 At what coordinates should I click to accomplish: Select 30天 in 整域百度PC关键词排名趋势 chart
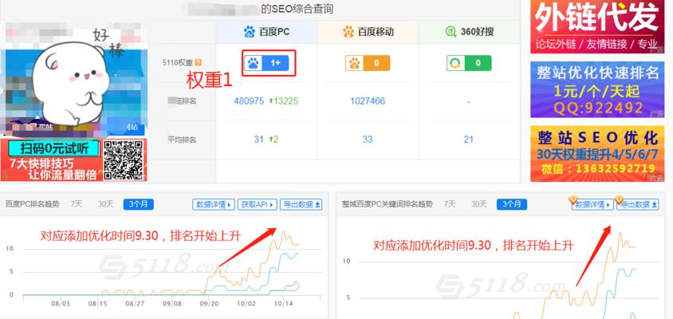[479, 204]
